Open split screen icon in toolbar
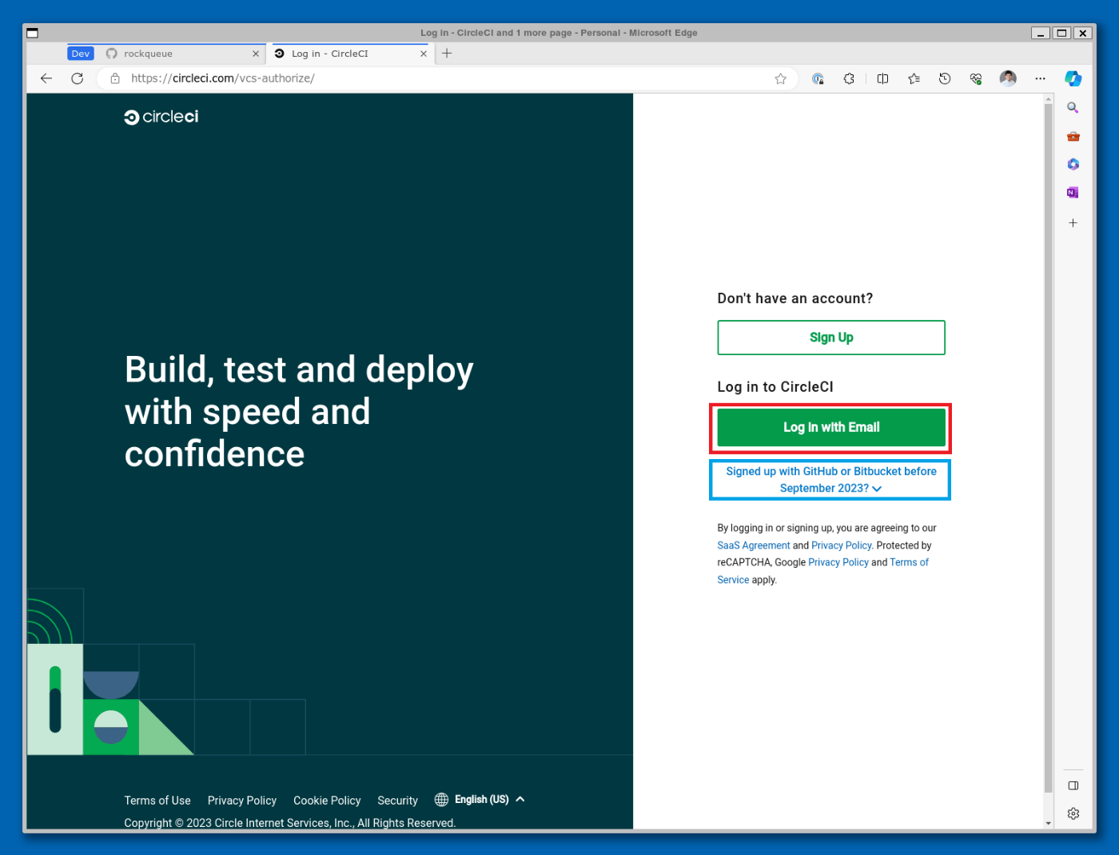Image resolution: width=1119 pixels, height=855 pixels. pos(882,78)
